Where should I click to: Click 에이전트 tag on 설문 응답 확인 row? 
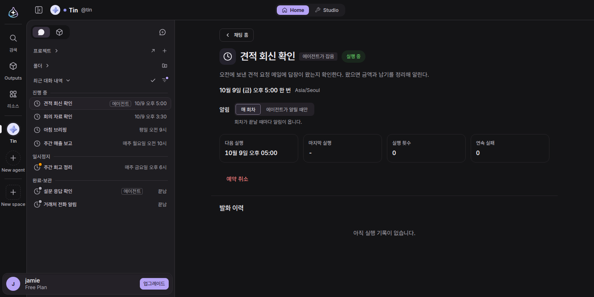point(132,191)
